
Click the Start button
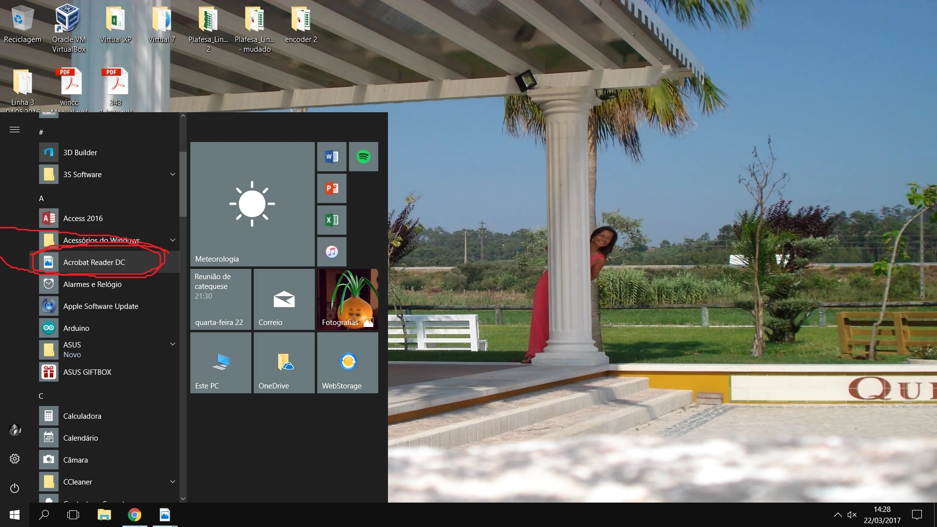tap(15, 515)
